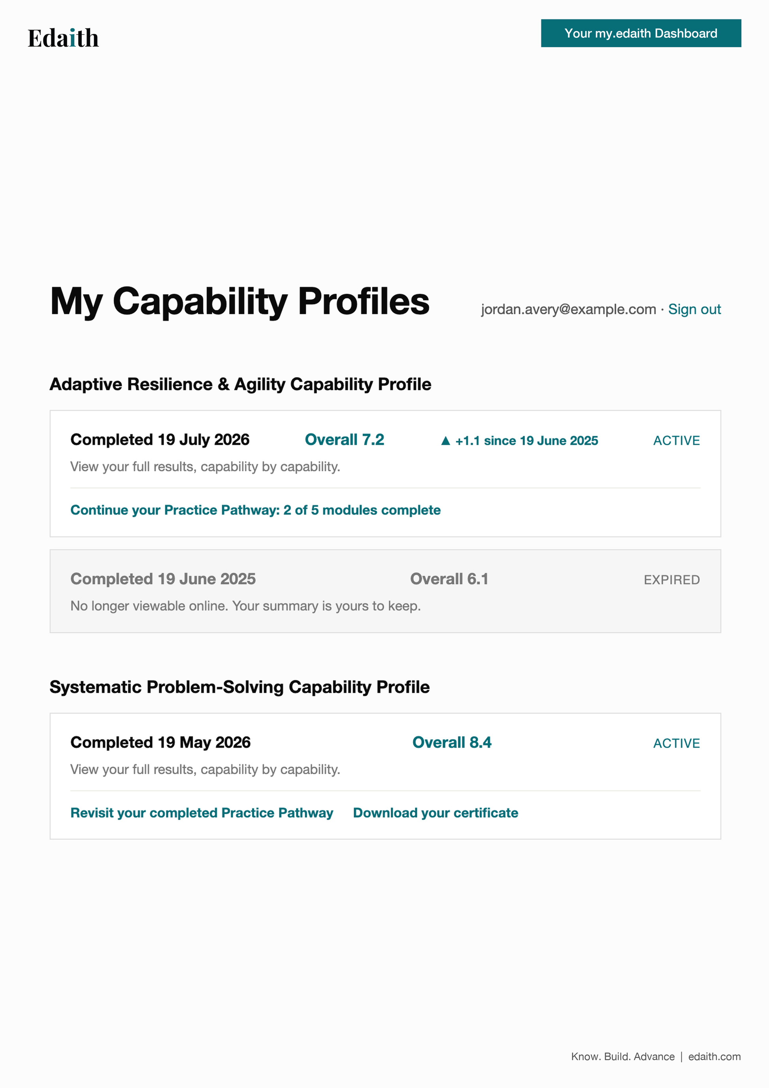Click the upward triangle improvement icon

click(x=445, y=441)
